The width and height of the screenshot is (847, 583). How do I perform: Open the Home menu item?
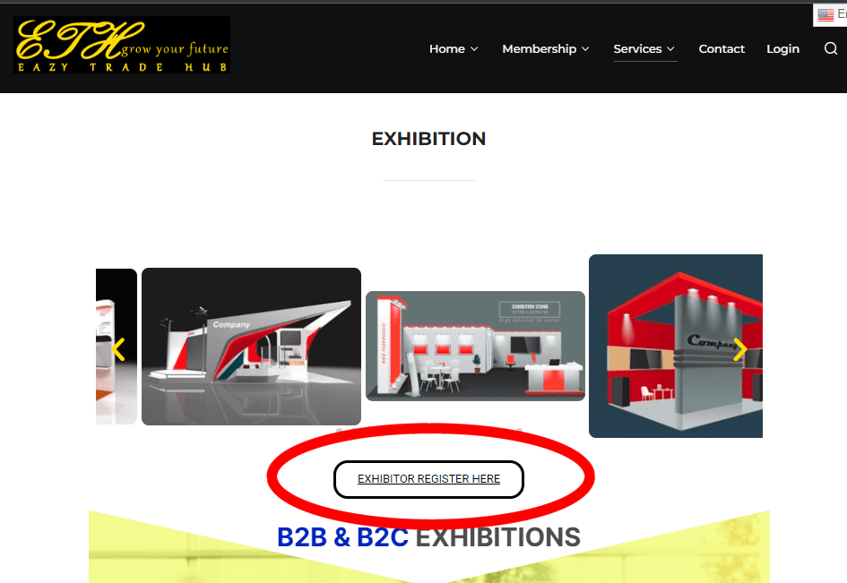pos(446,48)
